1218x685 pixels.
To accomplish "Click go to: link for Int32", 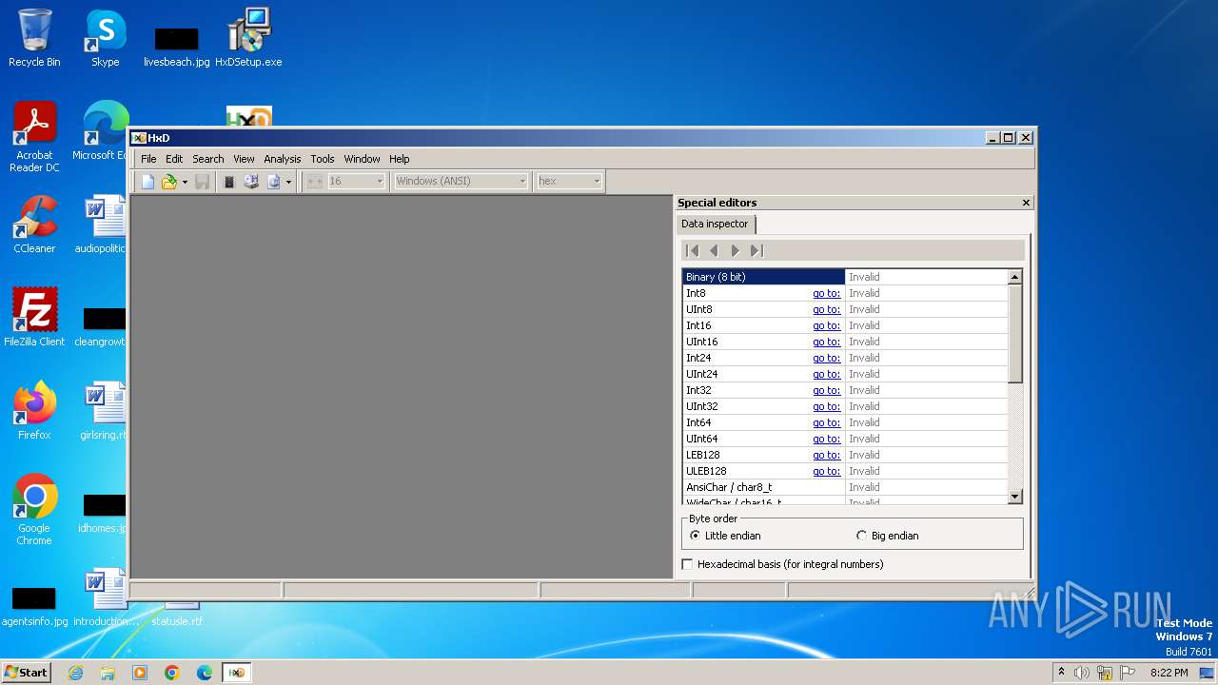I will (x=826, y=390).
